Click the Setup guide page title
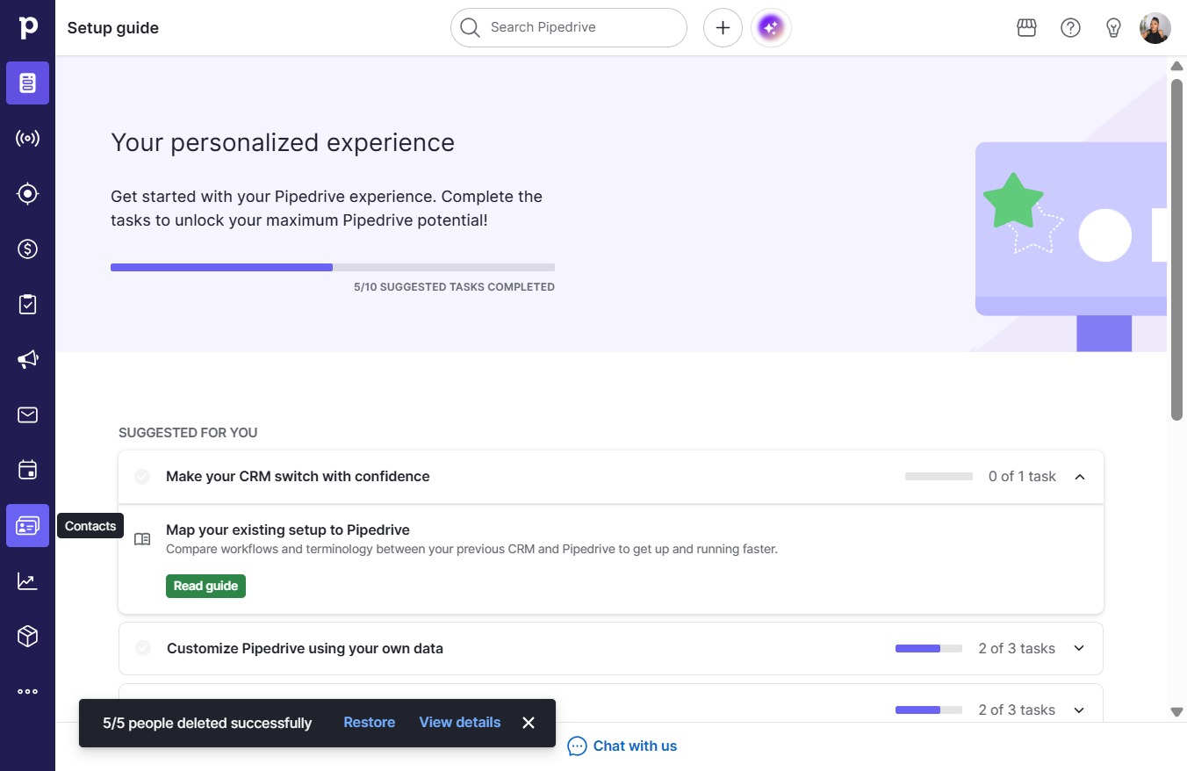Screen dimensions: 1187x771 pos(113,28)
